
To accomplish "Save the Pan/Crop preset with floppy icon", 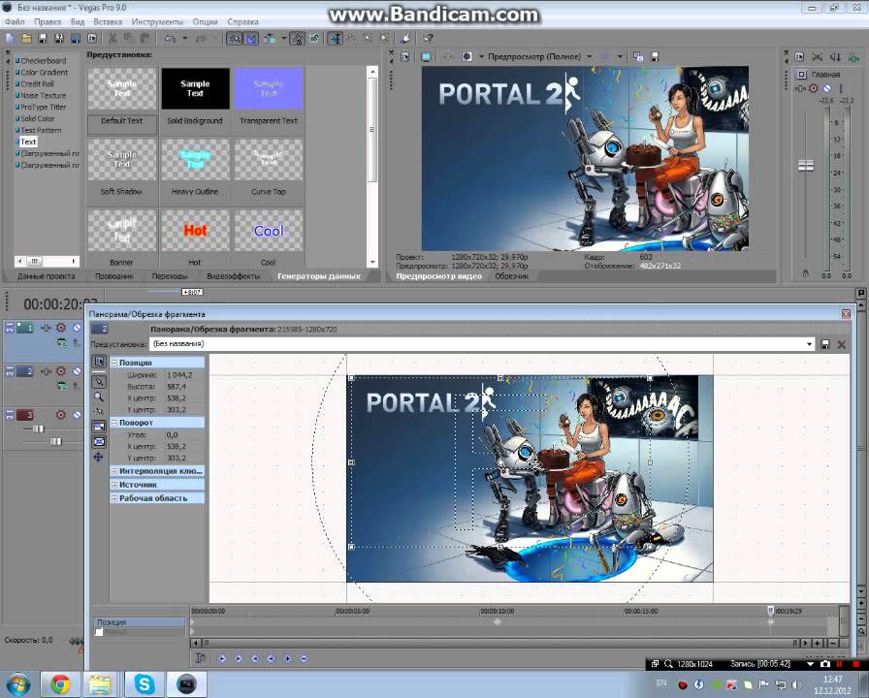I will (825, 344).
